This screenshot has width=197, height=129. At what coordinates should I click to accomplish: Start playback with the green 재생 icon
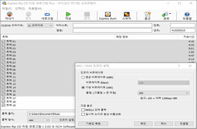[68, 14]
